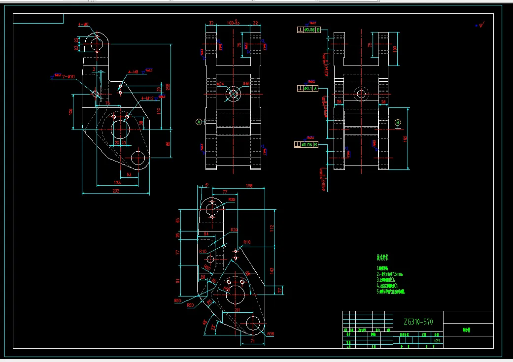
Task: Select the 38 dimension text
Action: (141, 123)
